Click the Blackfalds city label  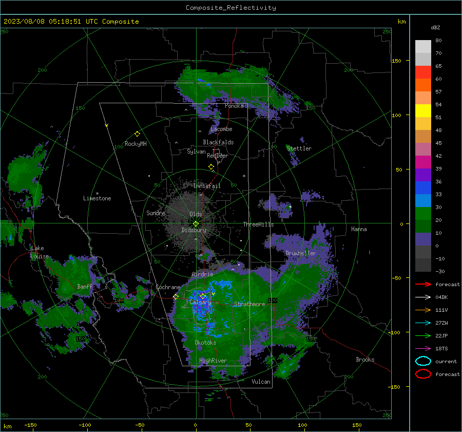(x=218, y=142)
